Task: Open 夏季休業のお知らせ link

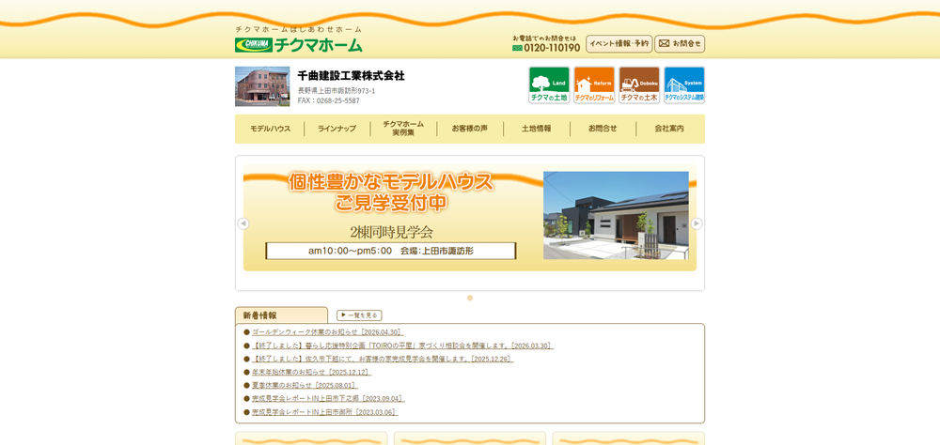Action: click(x=305, y=385)
